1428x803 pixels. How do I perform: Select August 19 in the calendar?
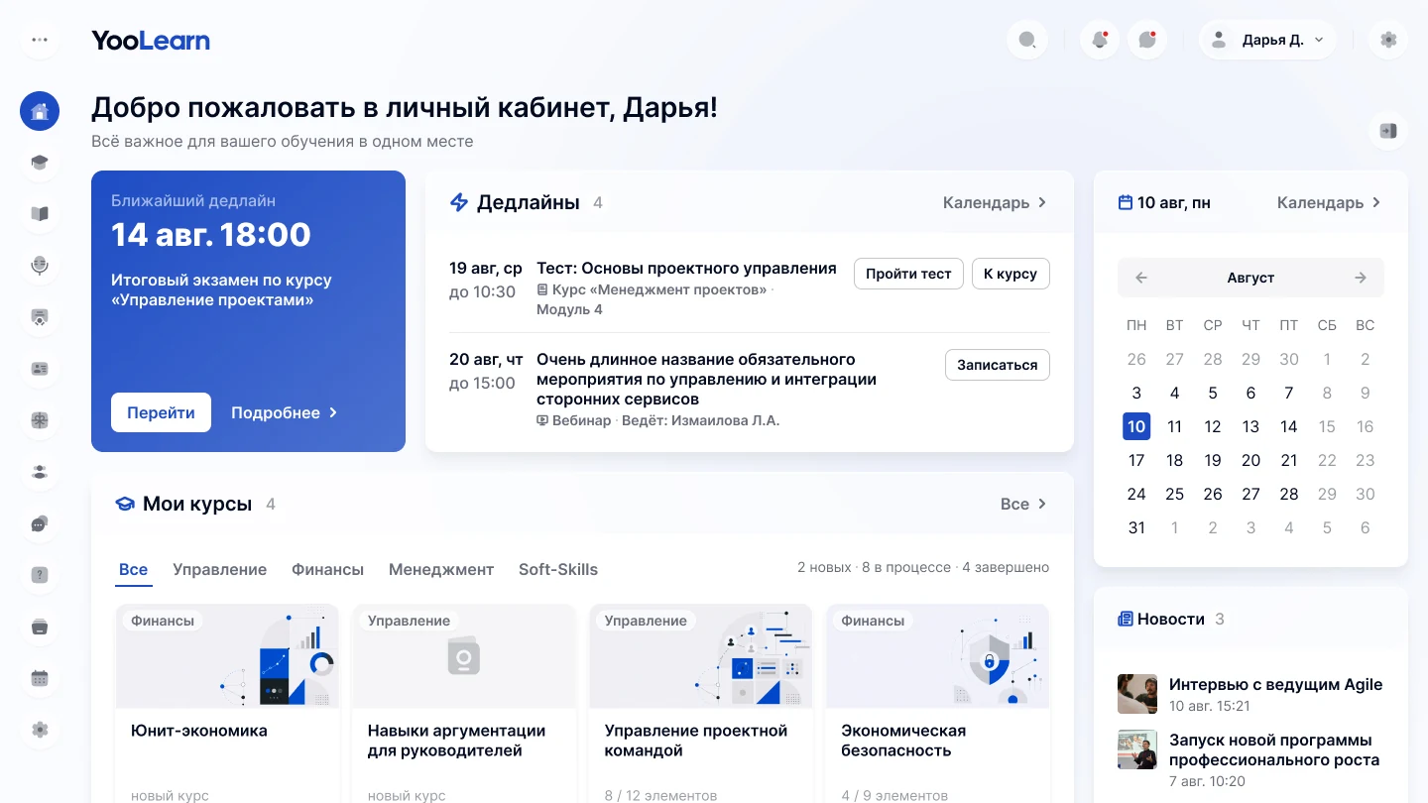[x=1213, y=460]
